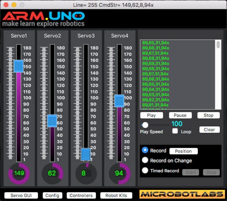Viewport: 227px width, 201px height.
Task: Click the red close window button
Action: (6, 5)
